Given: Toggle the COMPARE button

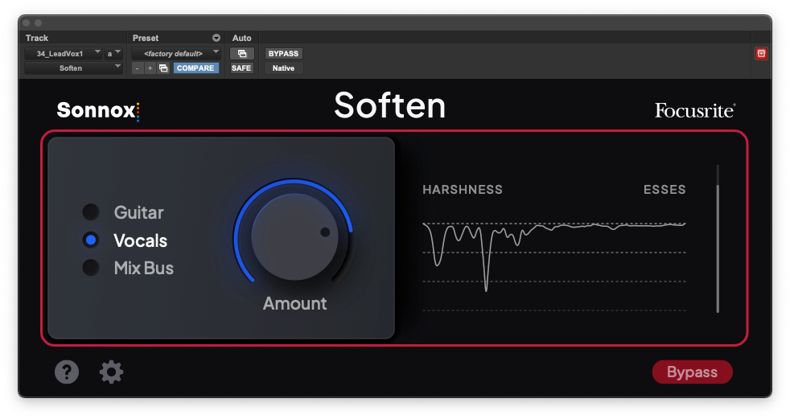Looking at the screenshot, I should (195, 68).
